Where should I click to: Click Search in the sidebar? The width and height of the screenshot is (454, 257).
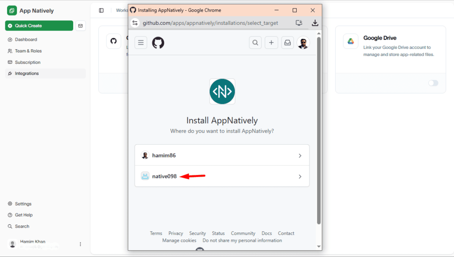22,226
